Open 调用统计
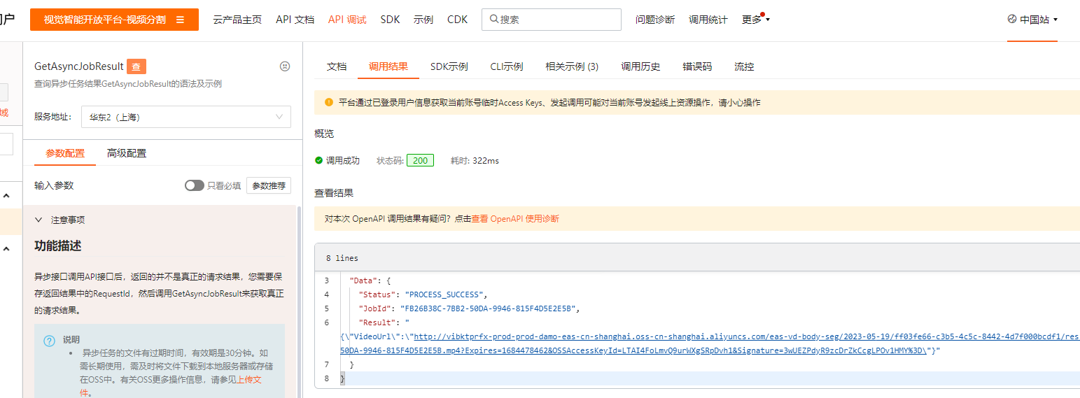 pos(708,20)
